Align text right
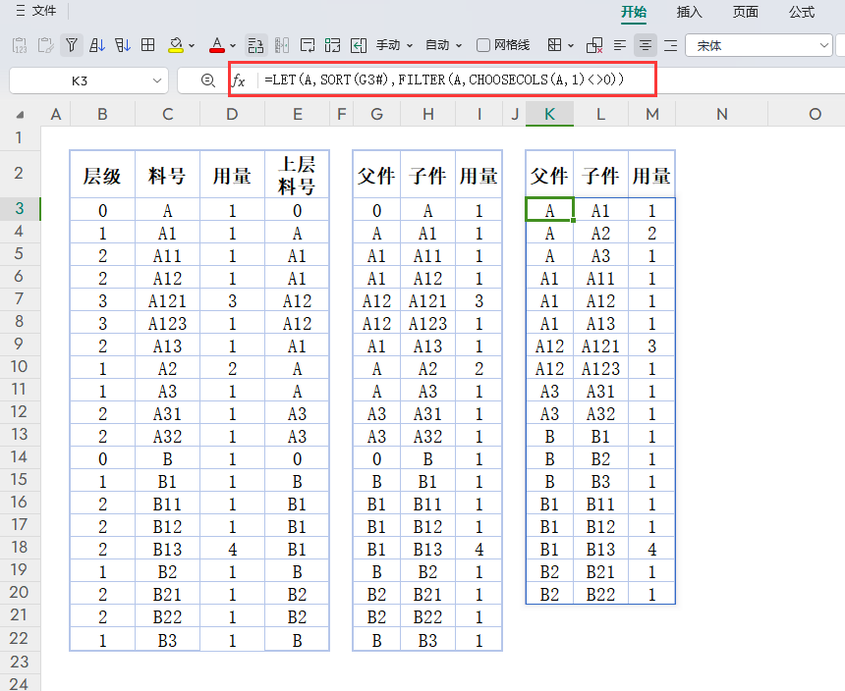This screenshot has height=691, width=845. [x=670, y=45]
